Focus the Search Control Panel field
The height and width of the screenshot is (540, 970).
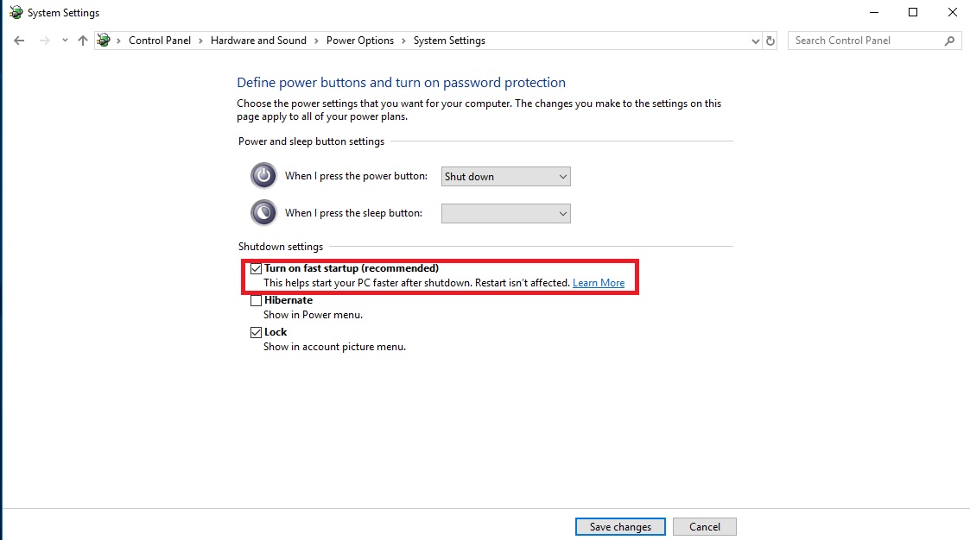point(864,41)
